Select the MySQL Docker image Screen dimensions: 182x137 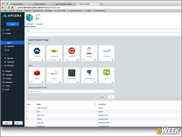[54, 75]
